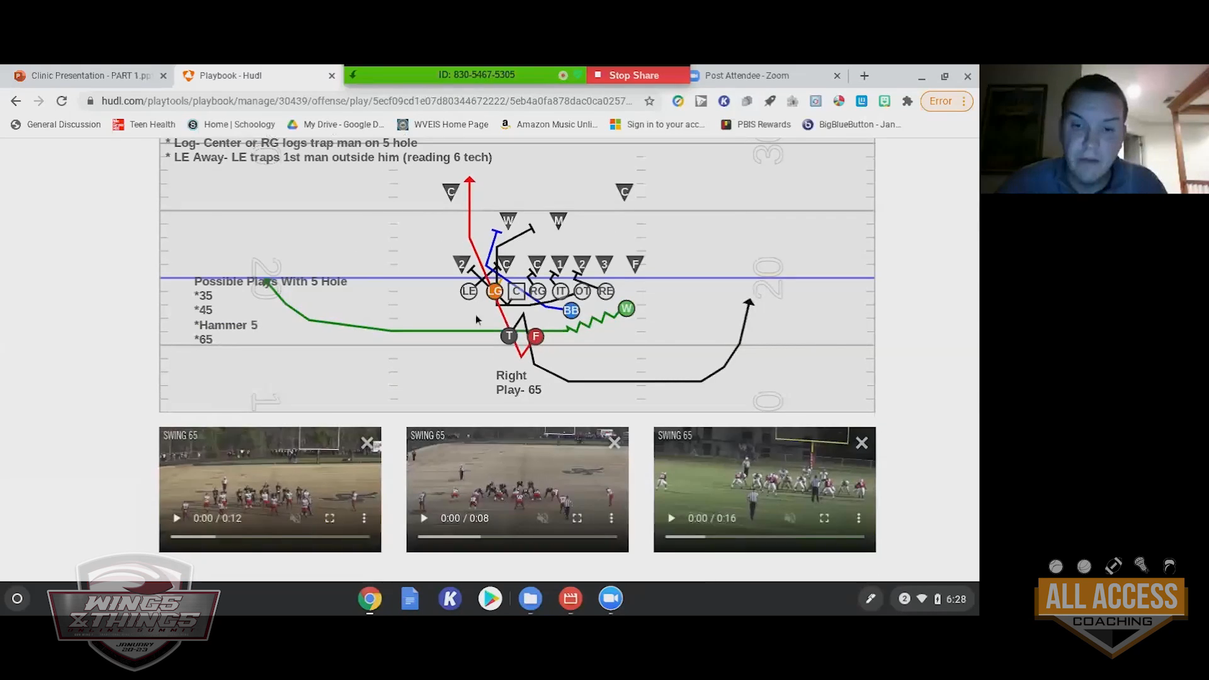Screen dimensions: 1209x680
Task: Switch to the Clinic Presentation tab
Action: [x=88, y=76]
